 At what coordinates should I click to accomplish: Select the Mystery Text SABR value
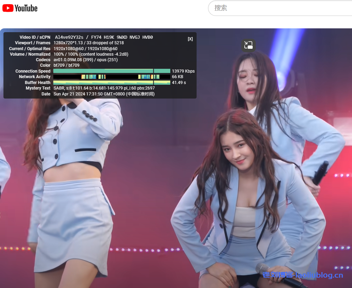[x=104, y=88]
